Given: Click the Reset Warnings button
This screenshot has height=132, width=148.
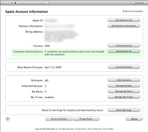Looking at the screenshot, I should pos(124,110).
